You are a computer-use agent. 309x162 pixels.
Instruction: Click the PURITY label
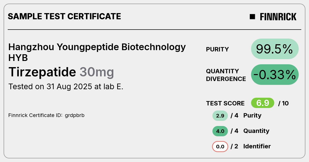[x=217, y=49]
